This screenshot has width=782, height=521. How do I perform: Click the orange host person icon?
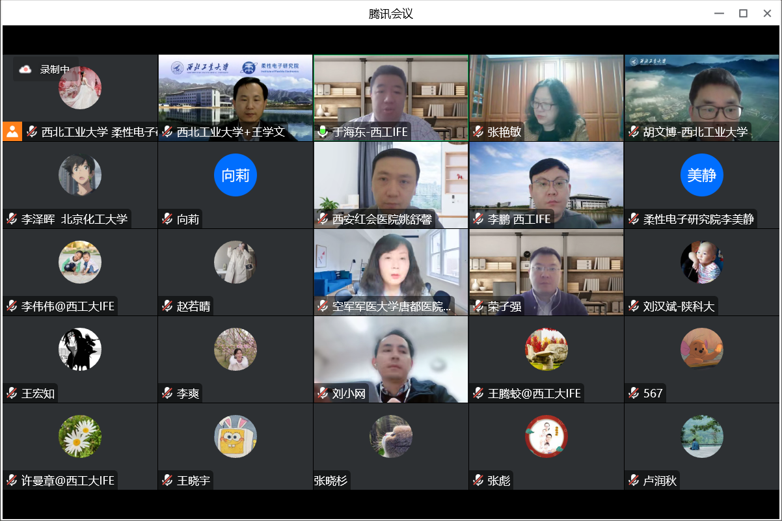[x=12, y=131]
